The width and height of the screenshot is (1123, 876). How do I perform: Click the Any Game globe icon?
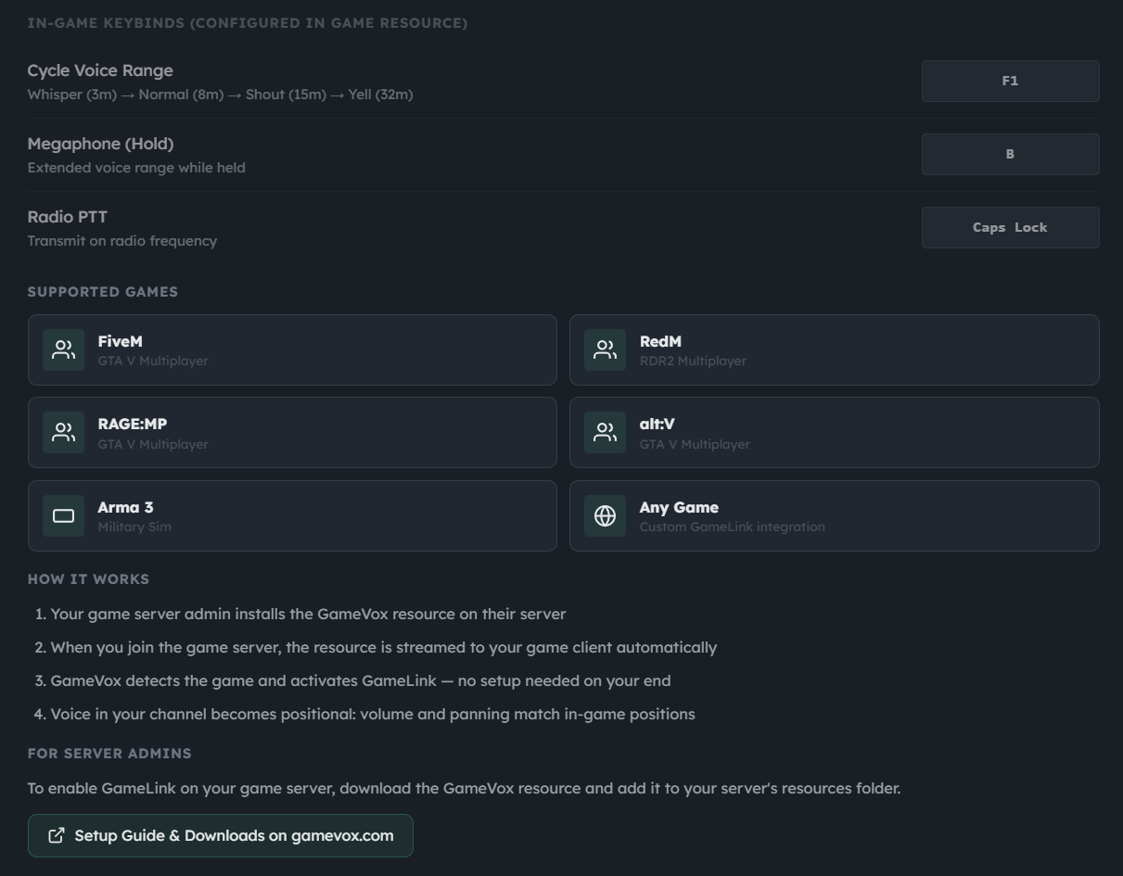tap(605, 515)
